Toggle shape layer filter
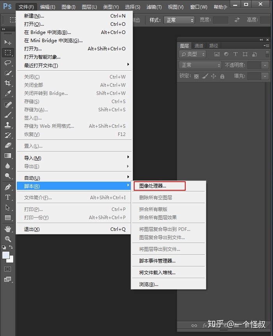Viewport: 273px width, 336px height. (245, 54)
